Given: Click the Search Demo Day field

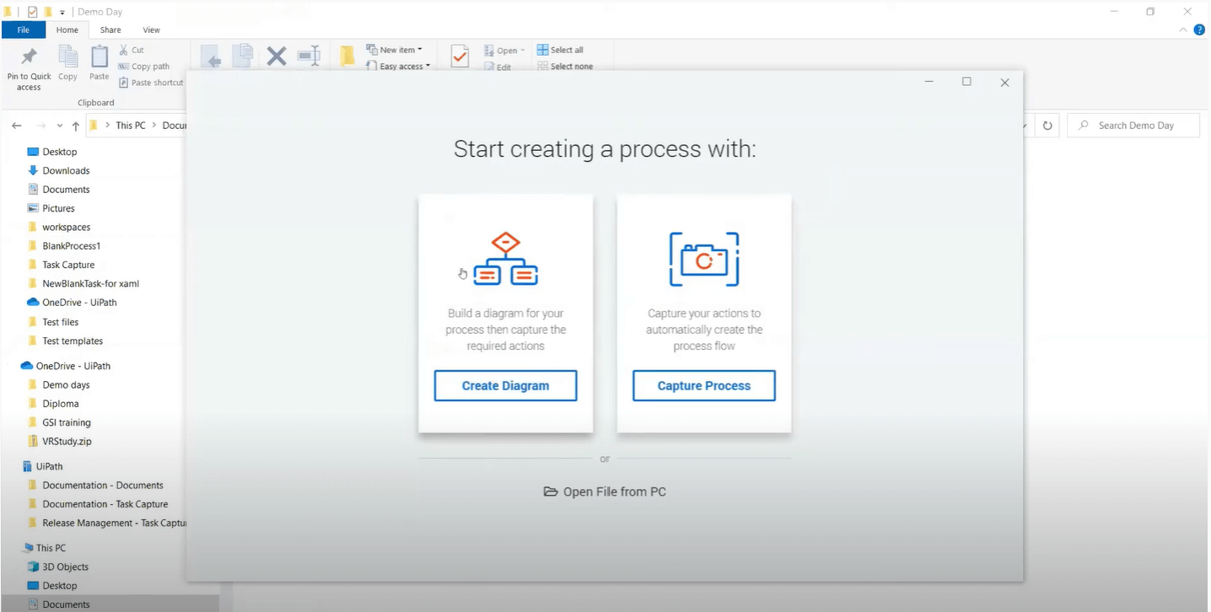Looking at the screenshot, I should [1133, 126].
